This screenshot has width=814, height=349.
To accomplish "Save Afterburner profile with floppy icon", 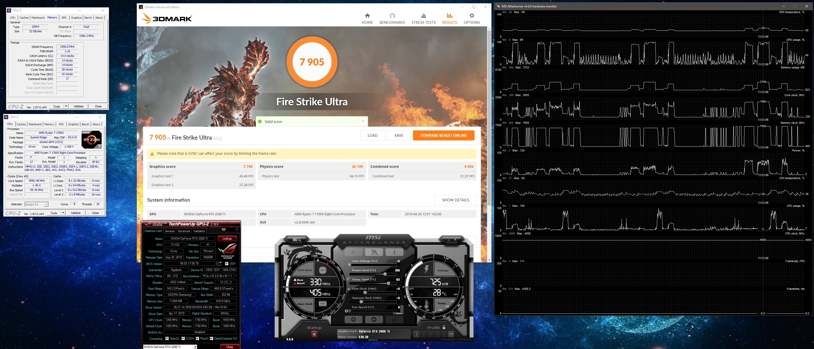I will coord(451,334).
